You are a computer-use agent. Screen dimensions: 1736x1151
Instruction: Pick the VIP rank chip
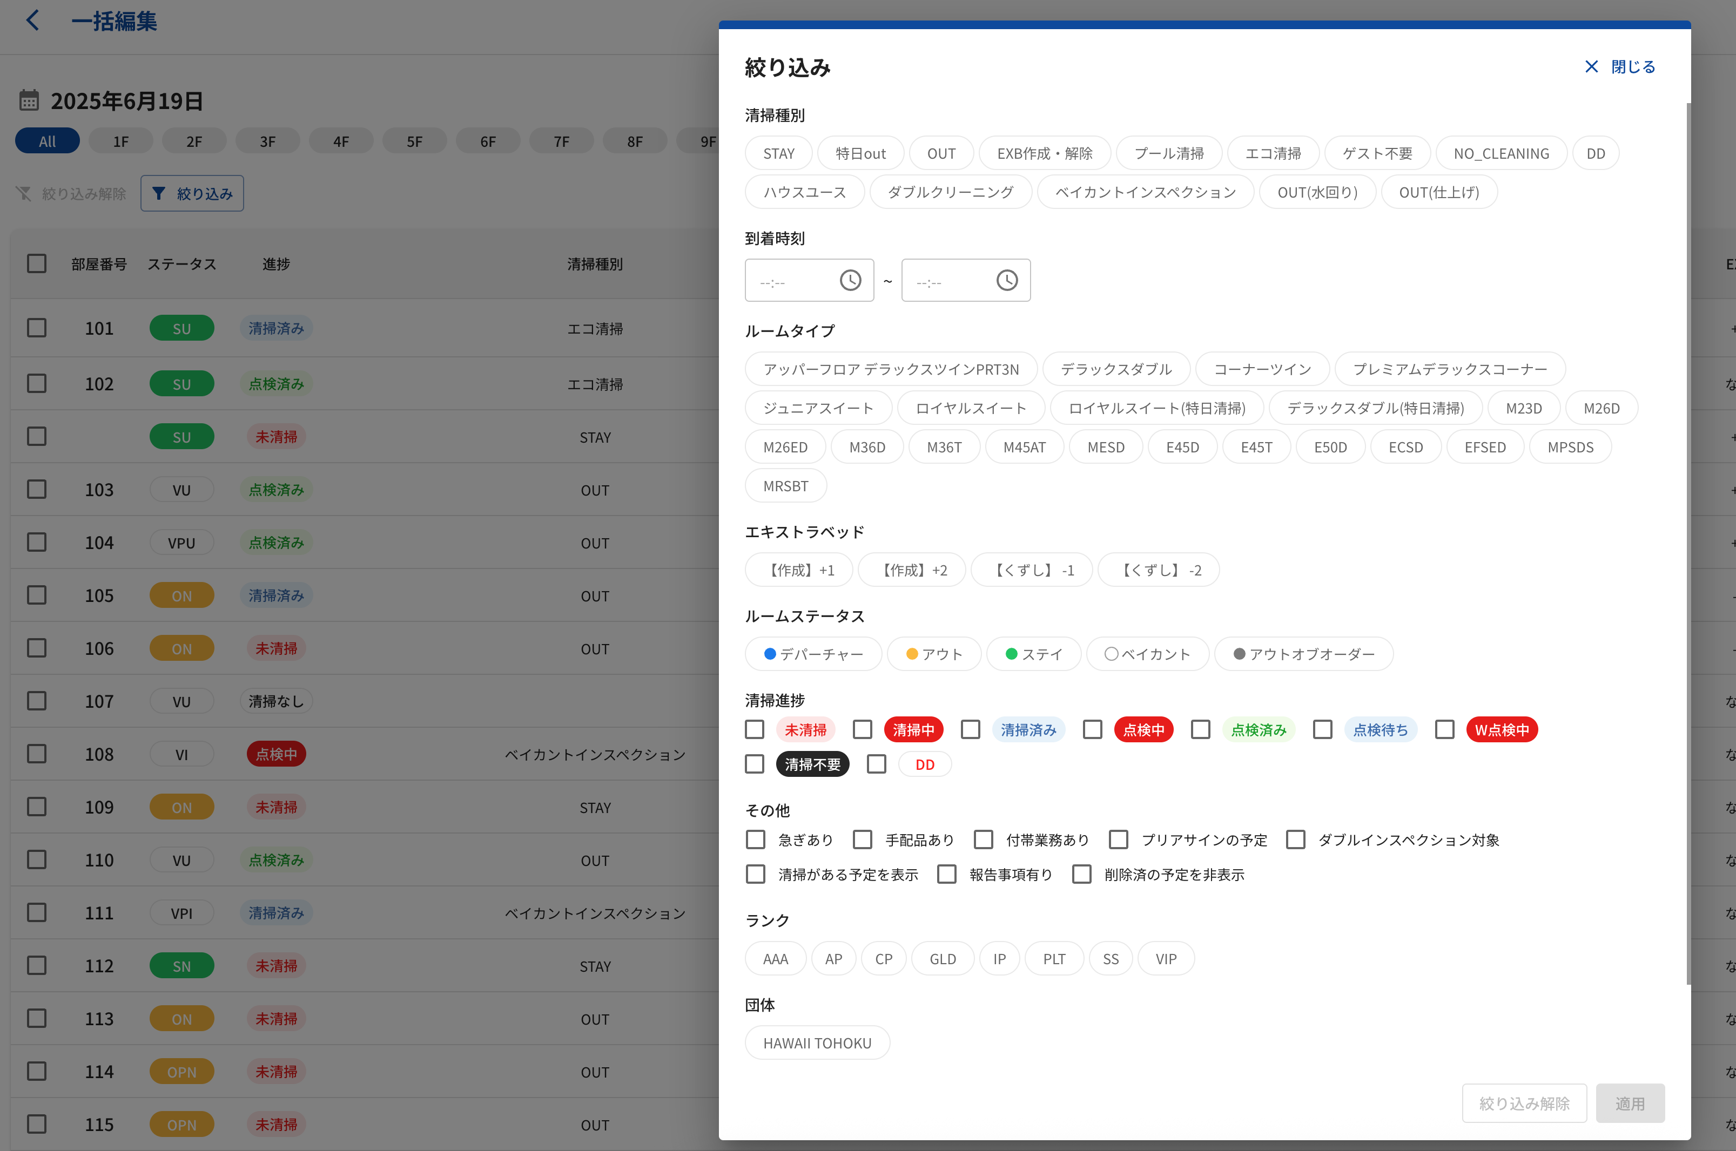click(x=1166, y=959)
